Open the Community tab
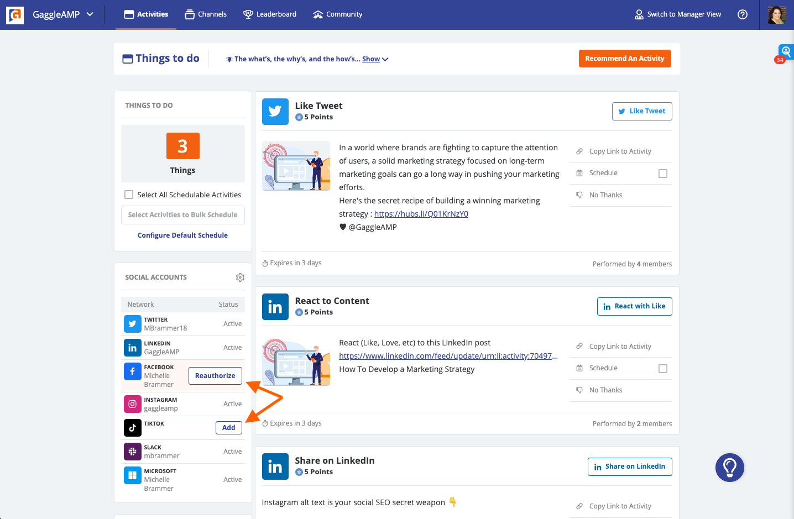 point(337,14)
